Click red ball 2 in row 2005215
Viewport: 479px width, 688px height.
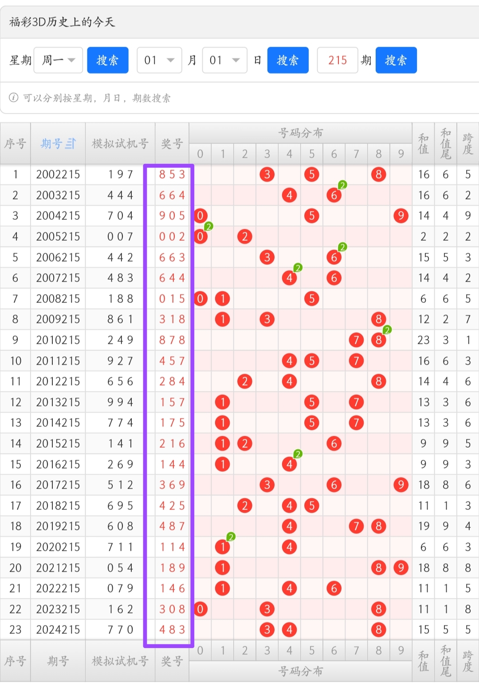tap(245, 236)
